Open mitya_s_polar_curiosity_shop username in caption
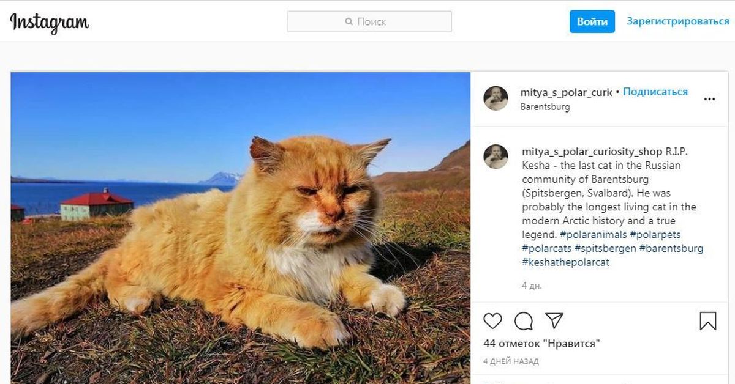735x384 pixels. [x=592, y=152]
